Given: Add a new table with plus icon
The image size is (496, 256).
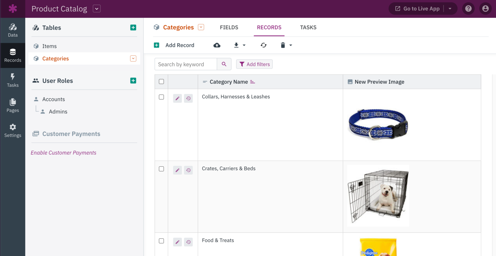Looking at the screenshot, I should click(133, 28).
